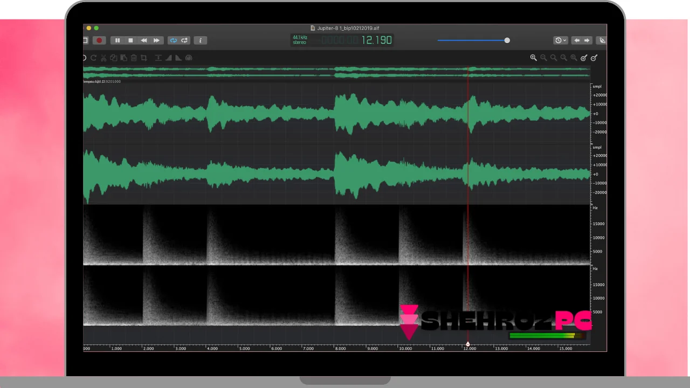690x388 pixels.
Task: Click the overview waveform strip at top
Action: (x=336, y=72)
